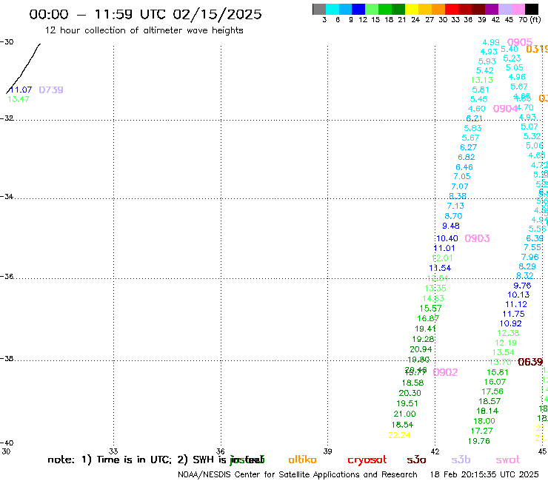
Task: Select the '20.30' wave height value
Action: (410, 394)
